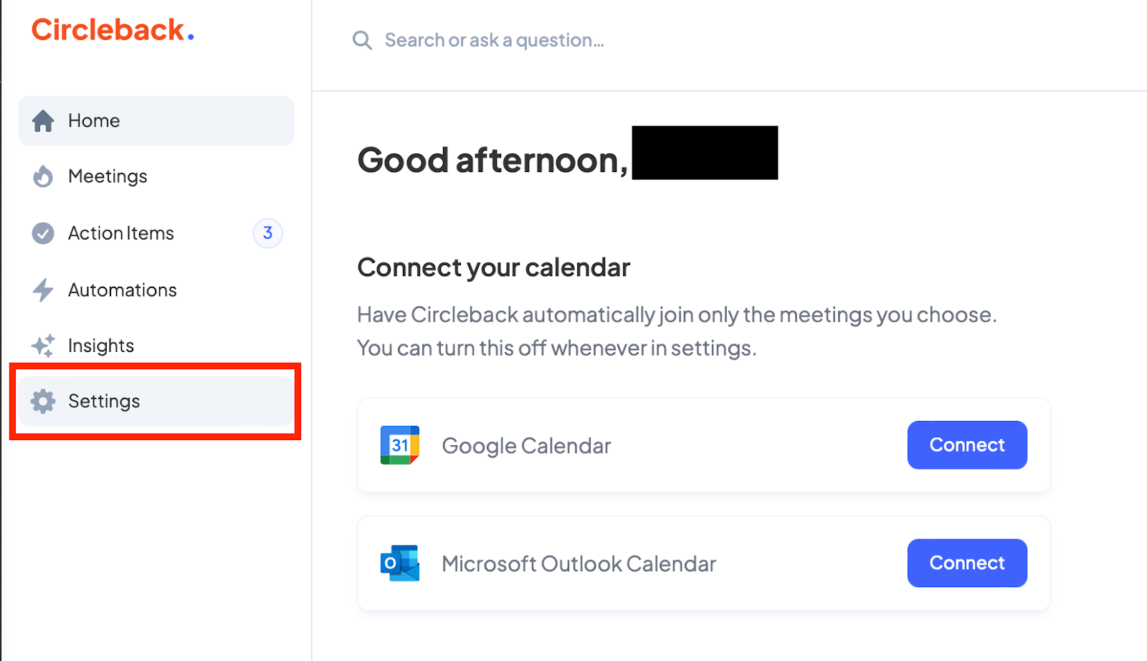Open the Settings page
This screenshot has height=661, width=1147.
coord(104,401)
